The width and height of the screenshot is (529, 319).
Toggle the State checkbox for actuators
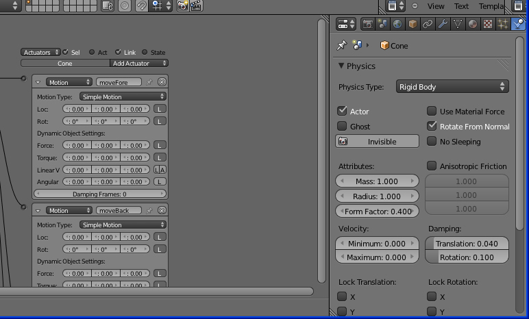145,52
